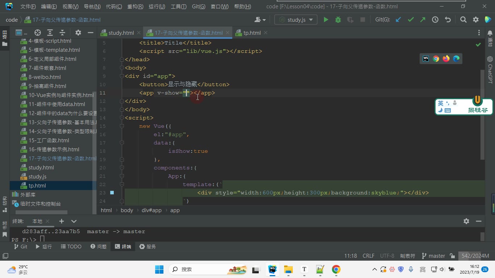Screen dimensions: 495x278
Task: Open project panel options gear
Action: [x=78, y=33]
